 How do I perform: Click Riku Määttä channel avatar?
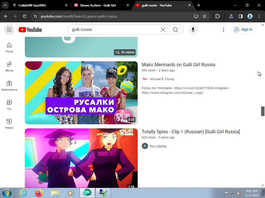click(x=145, y=146)
